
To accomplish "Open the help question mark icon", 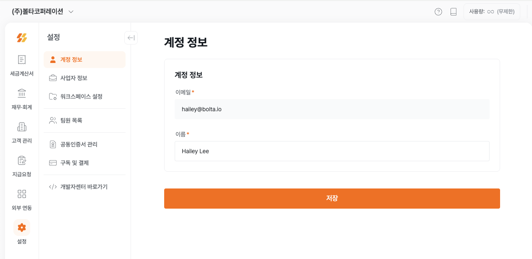I will (x=438, y=12).
